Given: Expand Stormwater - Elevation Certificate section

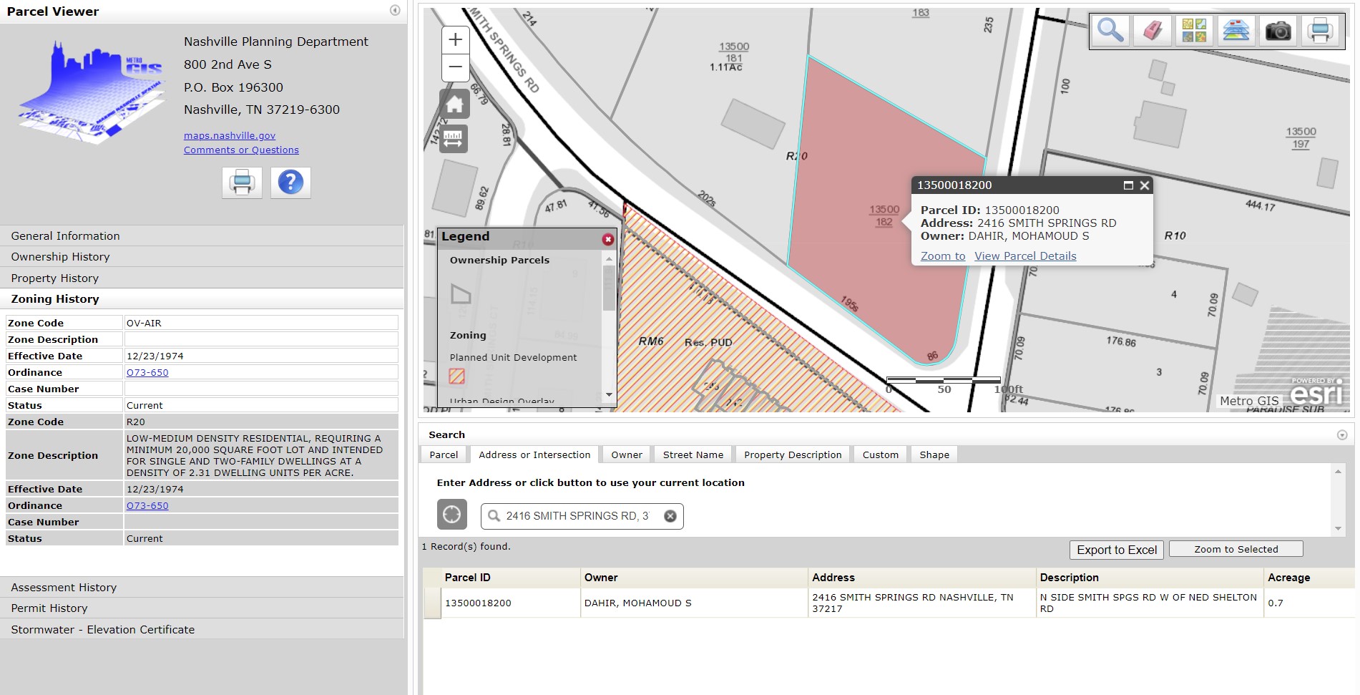Looking at the screenshot, I should pos(202,629).
